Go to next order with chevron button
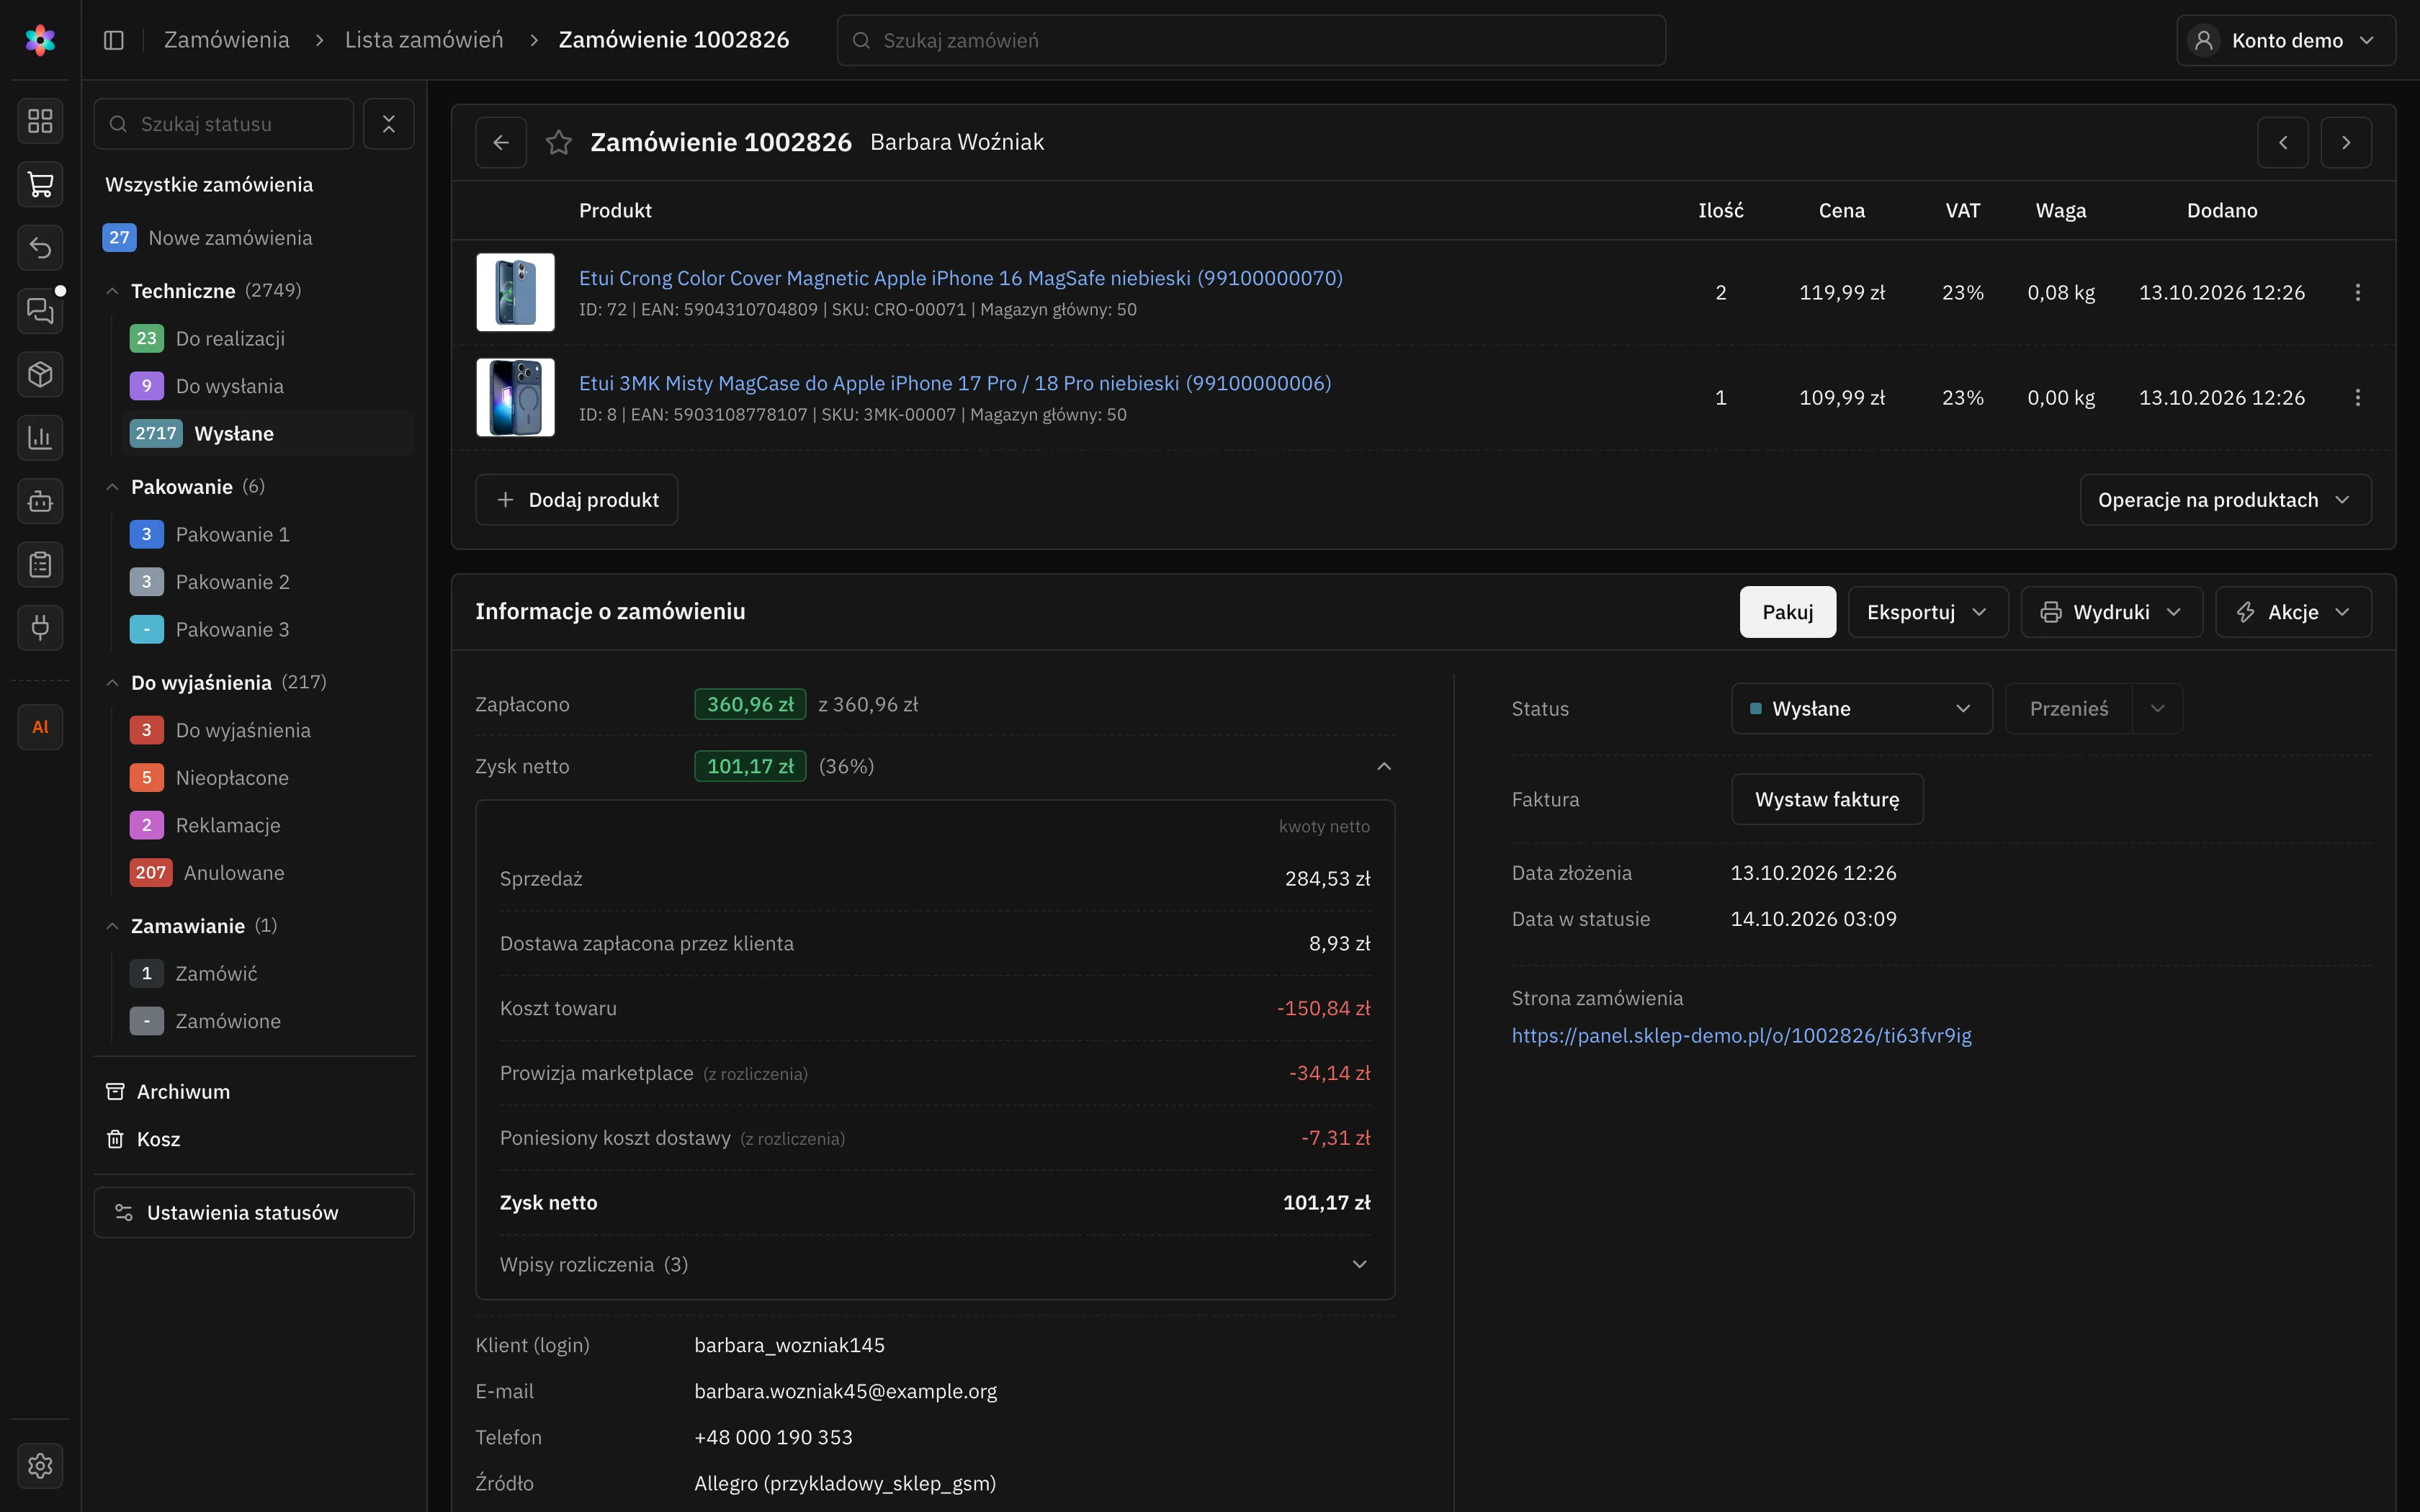Viewport: 2420px width, 1512px height. click(2346, 142)
